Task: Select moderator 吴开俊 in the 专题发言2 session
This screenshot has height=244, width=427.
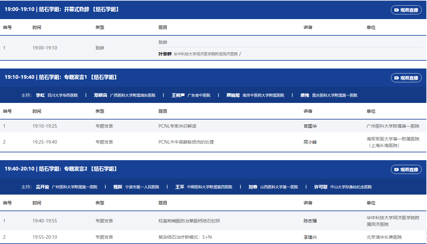Action: 43,187
